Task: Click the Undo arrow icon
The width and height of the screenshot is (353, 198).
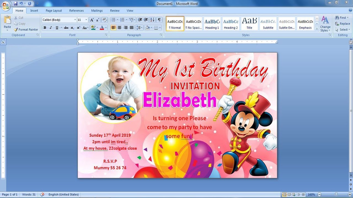Action: point(21,4)
